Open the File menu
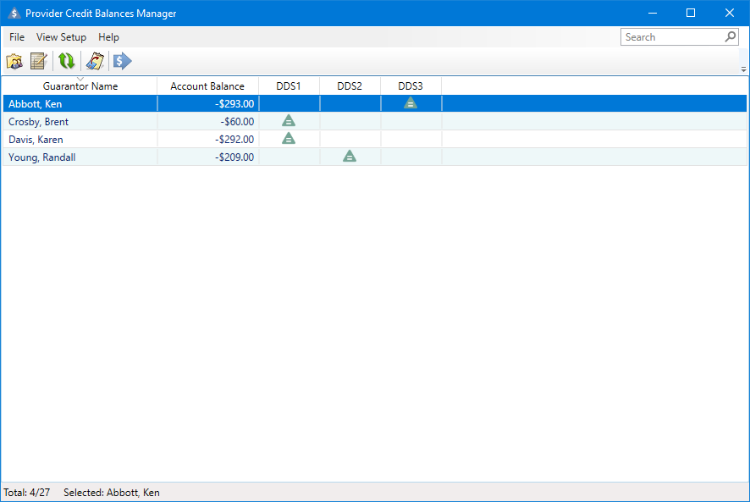This screenshot has height=502, width=750. click(x=17, y=37)
